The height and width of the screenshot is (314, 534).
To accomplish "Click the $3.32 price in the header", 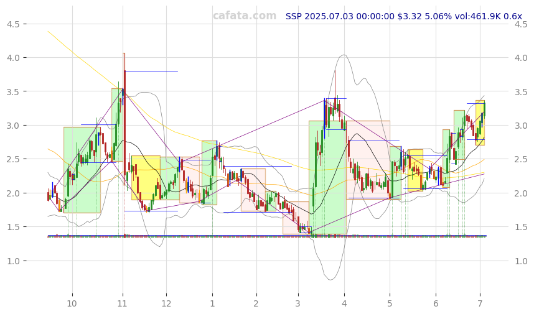I will tap(410, 16).
